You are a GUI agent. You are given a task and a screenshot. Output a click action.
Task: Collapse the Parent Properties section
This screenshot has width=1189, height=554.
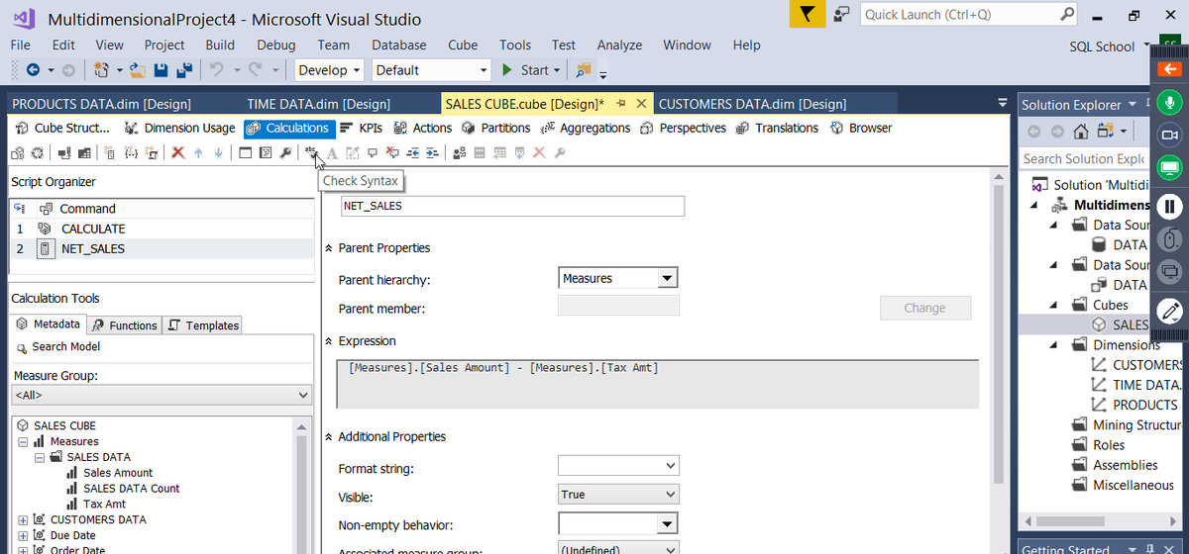click(x=329, y=248)
